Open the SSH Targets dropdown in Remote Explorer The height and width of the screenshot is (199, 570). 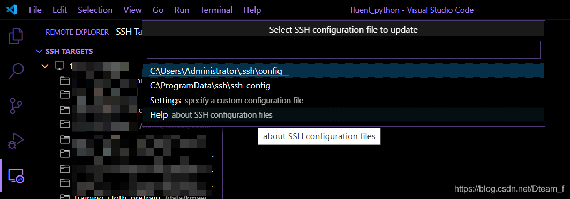[x=129, y=32]
